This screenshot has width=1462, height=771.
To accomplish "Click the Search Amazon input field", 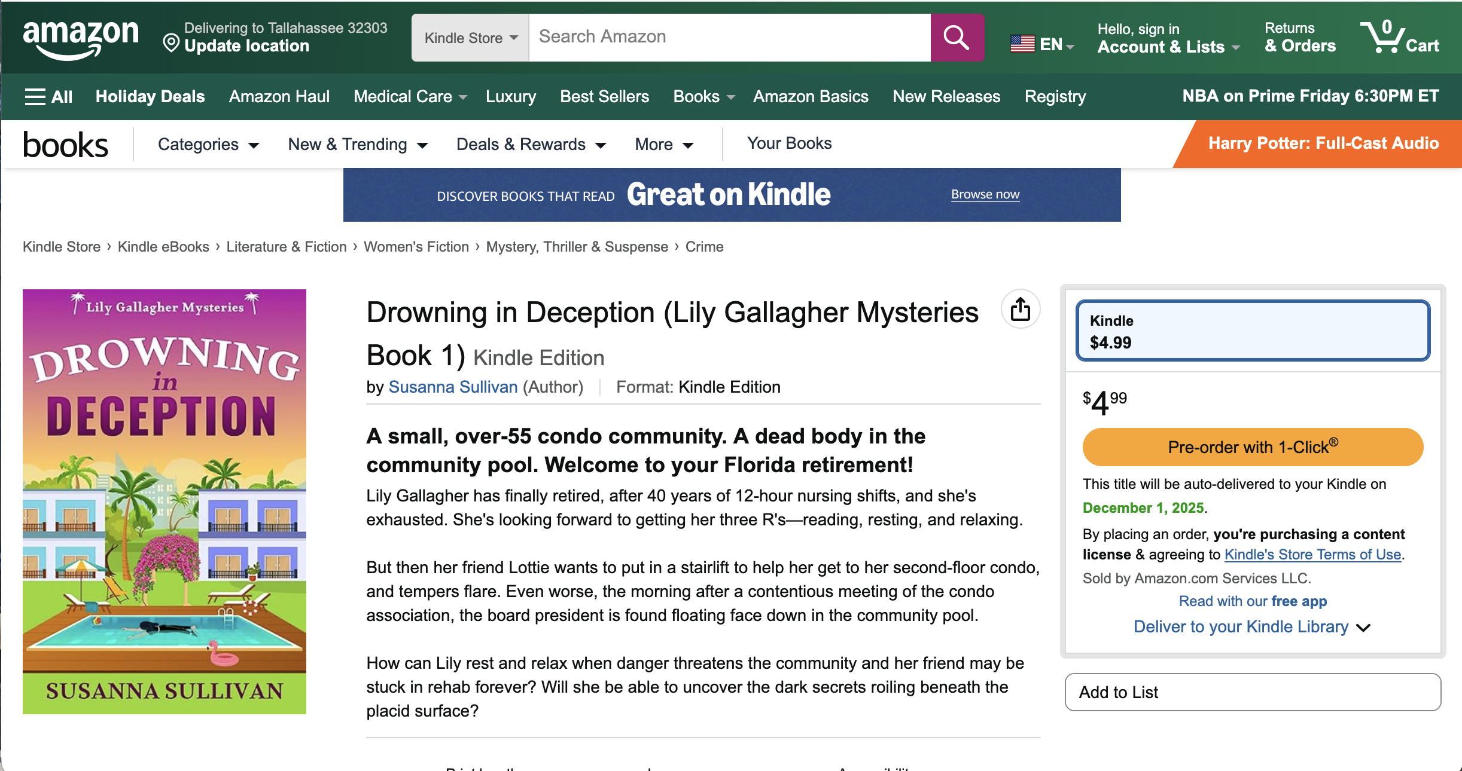I will pos(729,37).
